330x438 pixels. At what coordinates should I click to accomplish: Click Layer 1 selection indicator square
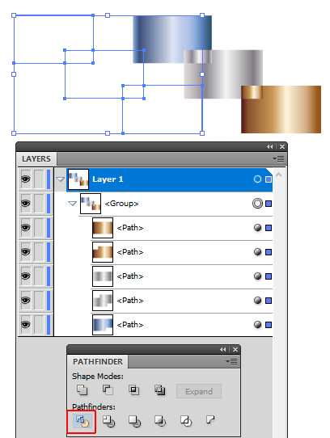(x=269, y=179)
